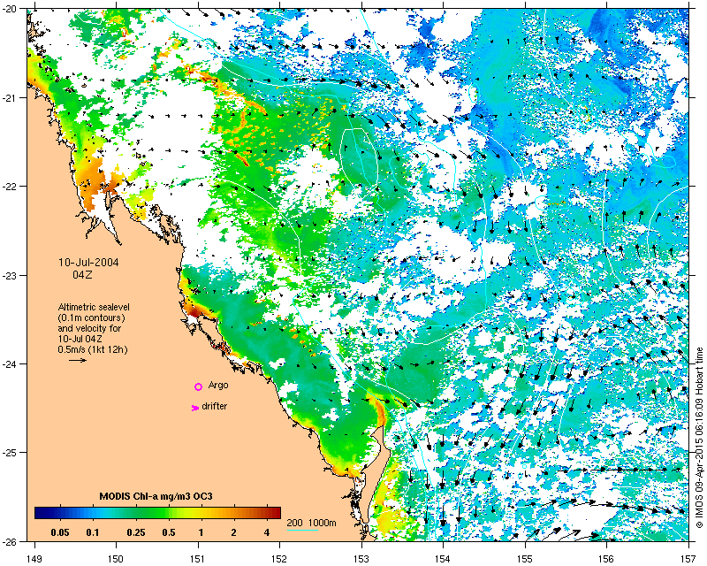Click the '0.5m/s (1kt 12h)' scale text
Screen dimensions: 707x566
click(x=93, y=349)
